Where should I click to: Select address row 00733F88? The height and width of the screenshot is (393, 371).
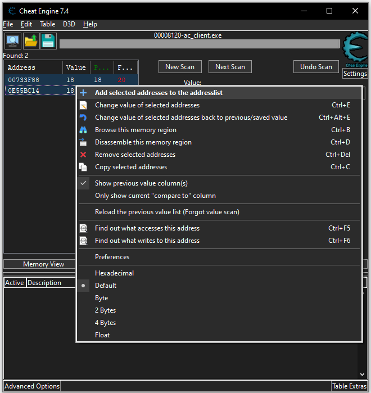pos(71,80)
